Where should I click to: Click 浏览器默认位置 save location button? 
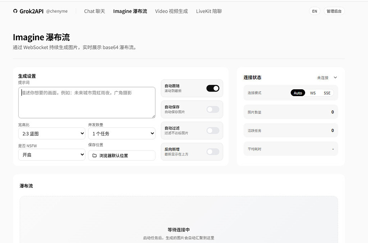pyautogui.click(x=121, y=156)
